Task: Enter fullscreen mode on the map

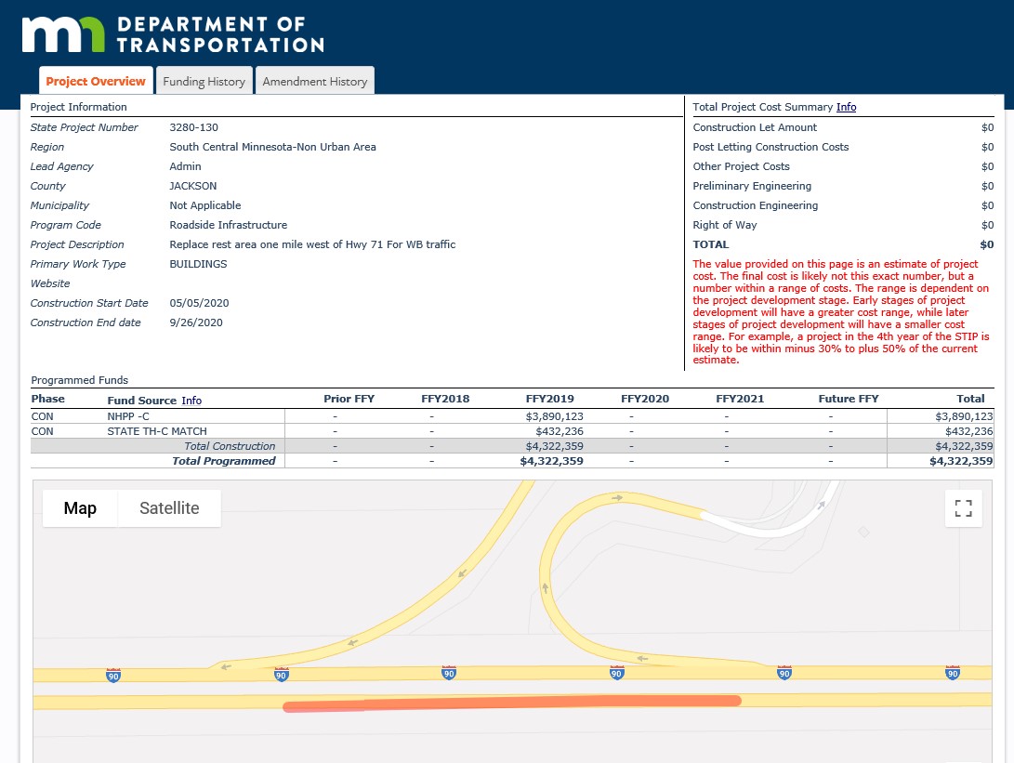Action: coord(963,508)
